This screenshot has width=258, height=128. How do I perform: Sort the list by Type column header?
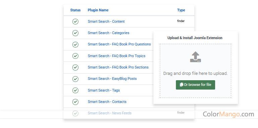point(181,10)
